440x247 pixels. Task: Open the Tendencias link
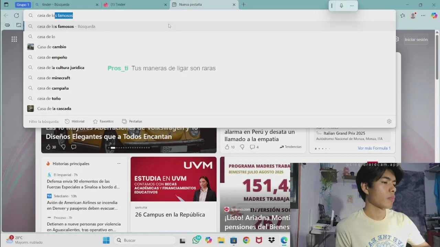pyautogui.click(x=290, y=147)
